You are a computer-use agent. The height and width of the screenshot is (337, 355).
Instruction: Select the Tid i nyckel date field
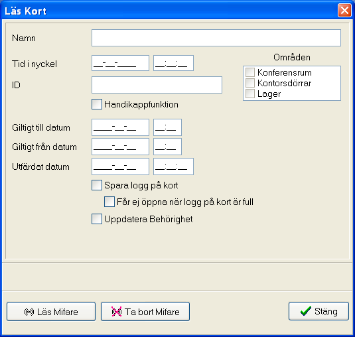[121, 63]
